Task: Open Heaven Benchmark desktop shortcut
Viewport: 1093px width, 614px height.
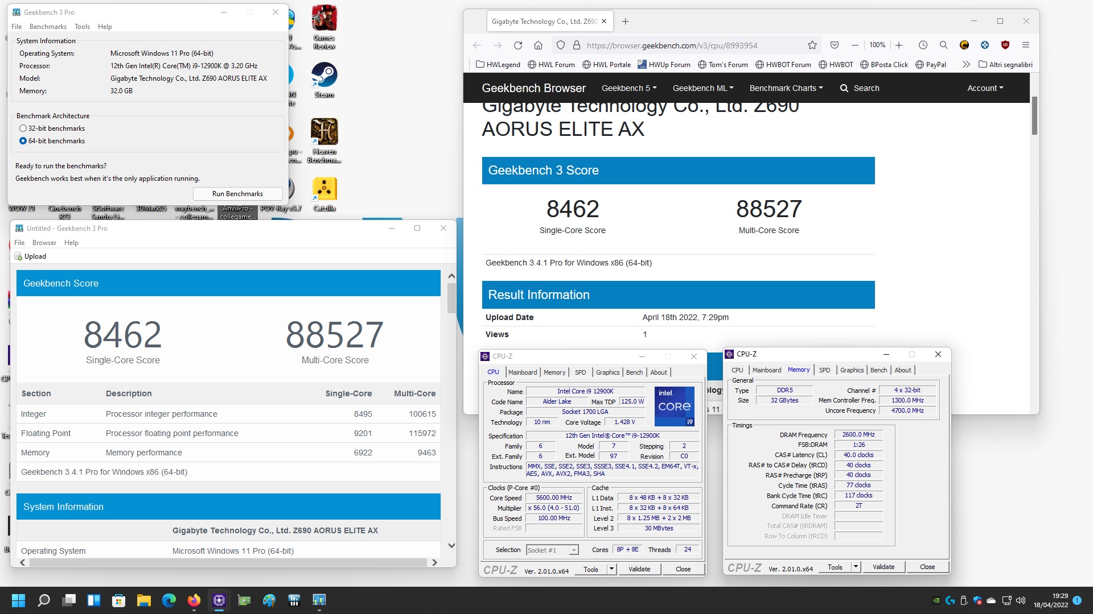Action: pyautogui.click(x=324, y=140)
